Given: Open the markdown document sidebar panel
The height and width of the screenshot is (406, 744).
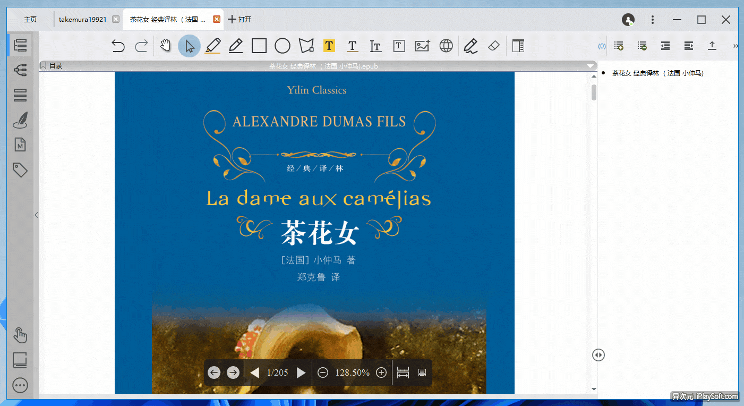Looking at the screenshot, I should (x=20, y=145).
